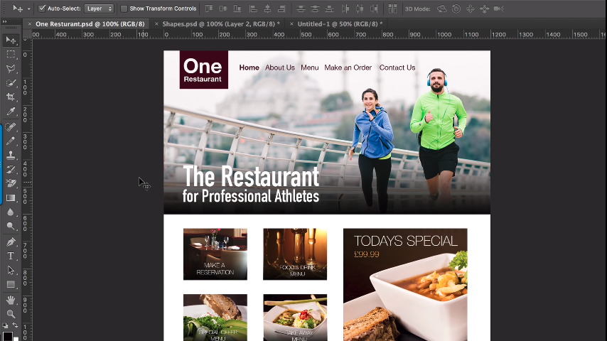The image size is (607, 341).
Task: Activate the Eraser tool
Action: click(x=11, y=183)
